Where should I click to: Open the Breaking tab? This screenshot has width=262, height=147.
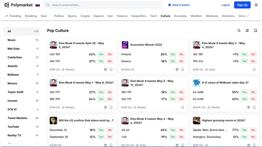(x=31, y=16)
